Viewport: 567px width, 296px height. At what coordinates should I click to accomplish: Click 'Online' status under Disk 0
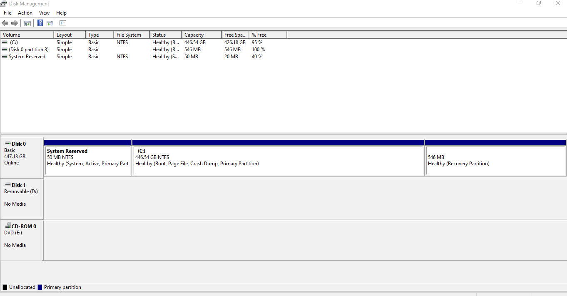point(11,163)
